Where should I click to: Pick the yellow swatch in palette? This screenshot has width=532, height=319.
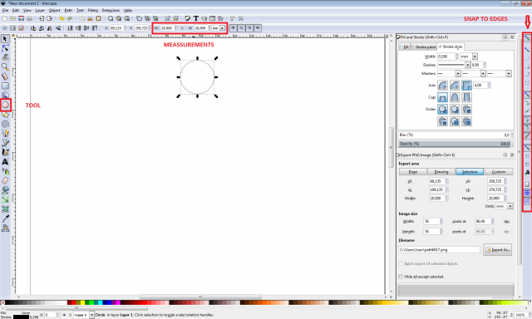pyautogui.click(x=82, y=302)
